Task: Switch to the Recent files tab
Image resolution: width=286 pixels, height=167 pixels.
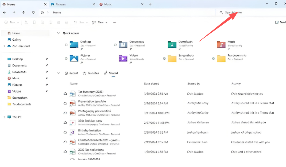Action: click(x=71, y=73)
